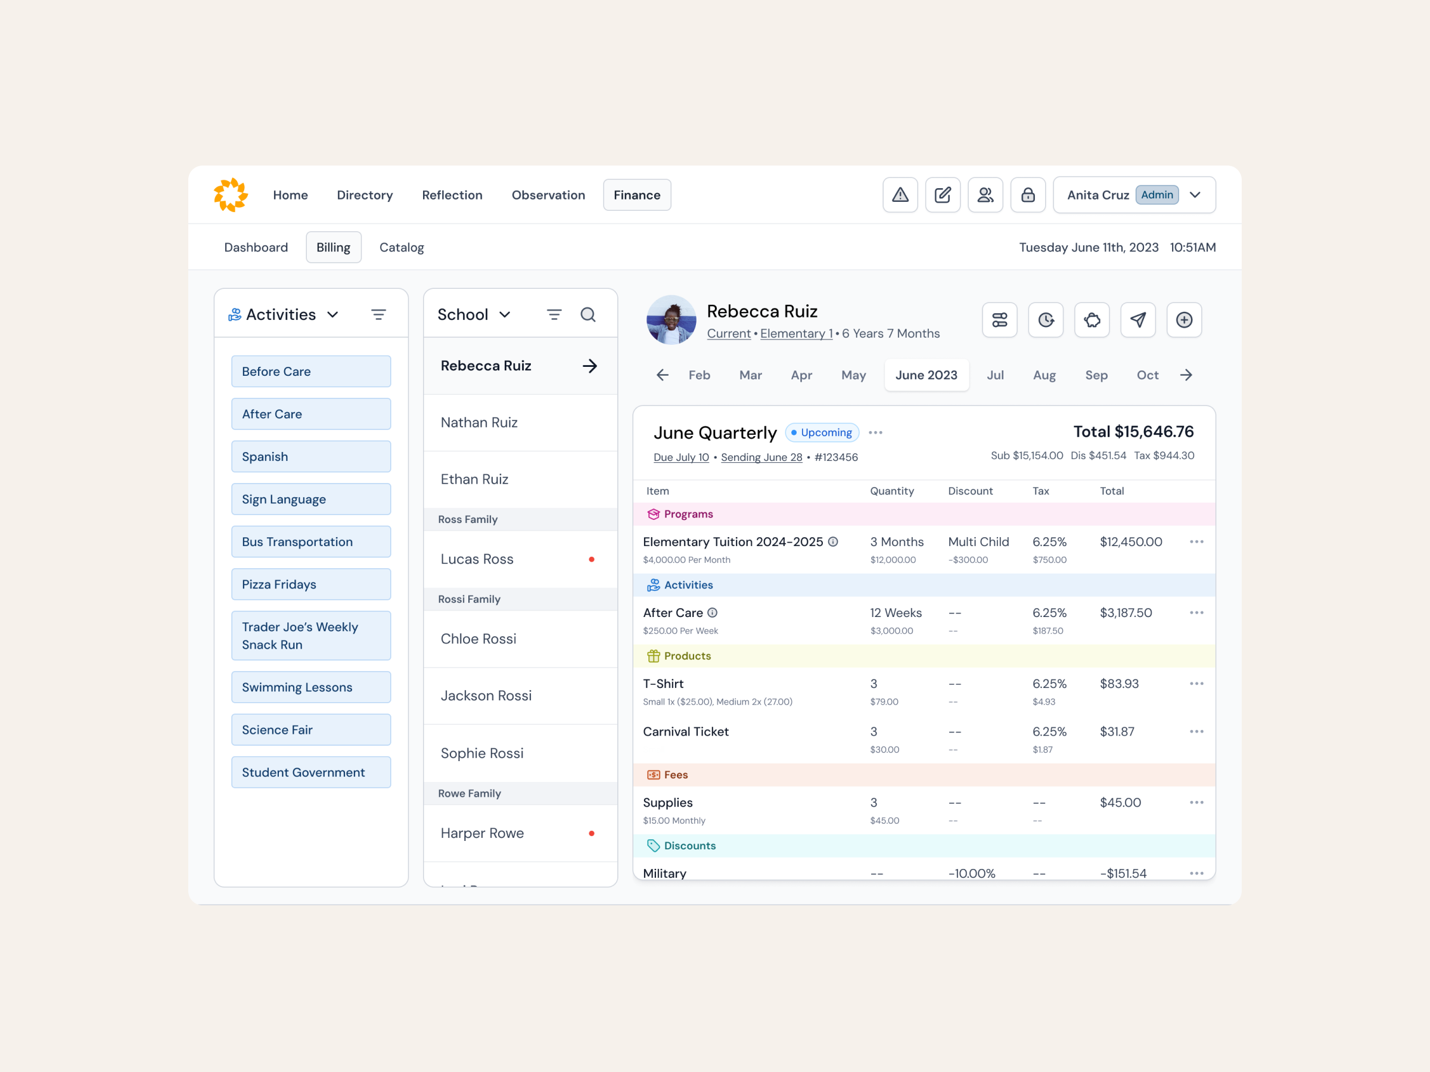Screen dimensions: 1430x1072
Task: Click the paper plane send icon
Action: point(1138,320)
